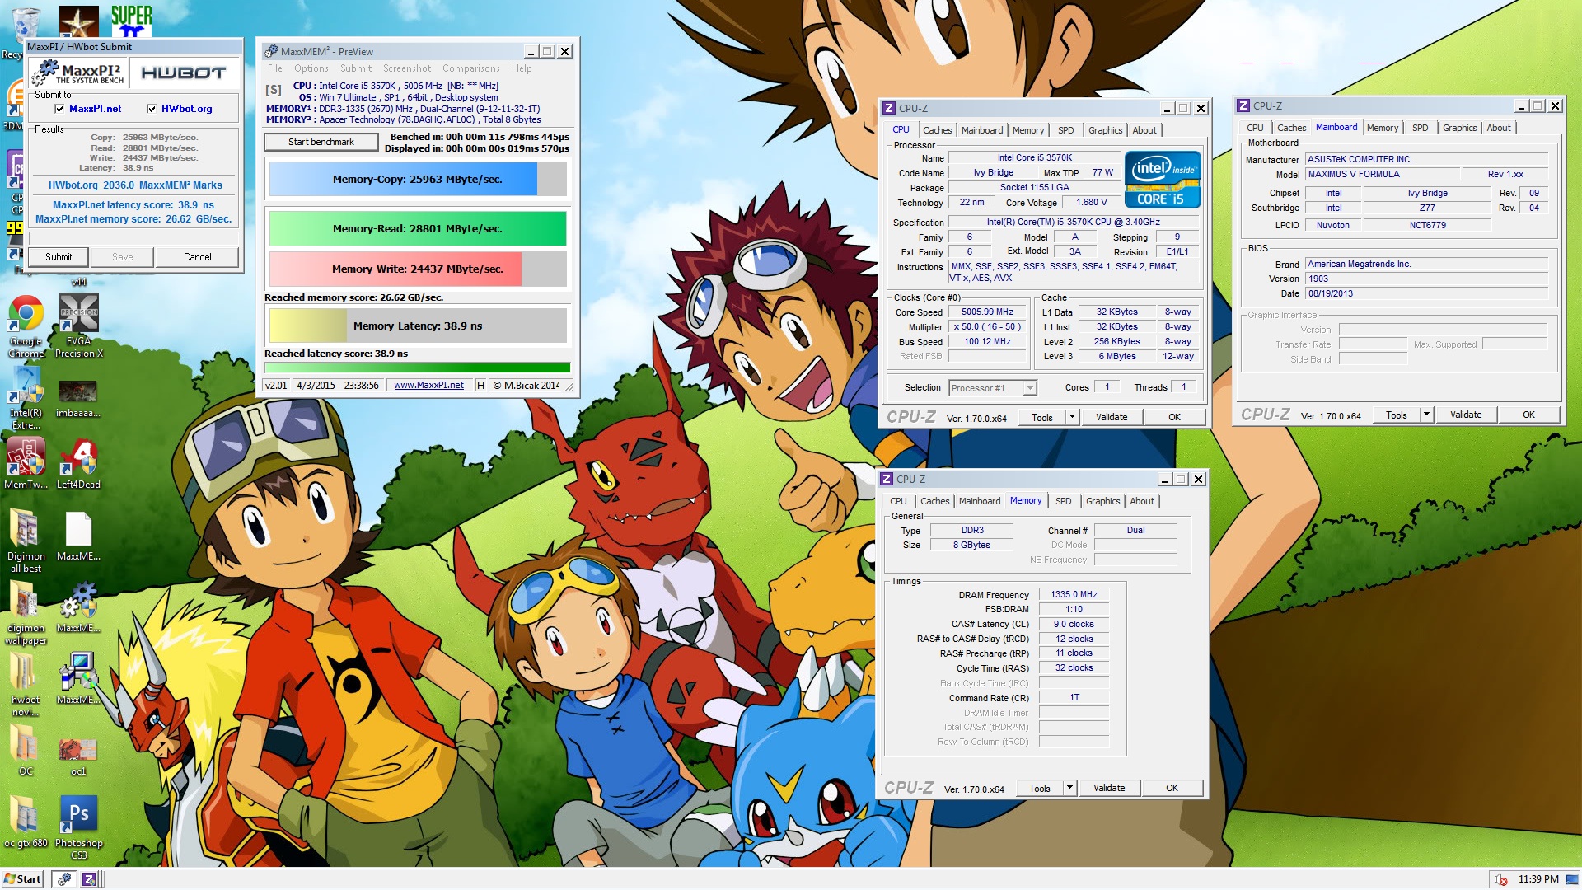Select the imbaaaa image file on desktop
1582x890 pixels.
pyautogui.click(x=78, y=397)
